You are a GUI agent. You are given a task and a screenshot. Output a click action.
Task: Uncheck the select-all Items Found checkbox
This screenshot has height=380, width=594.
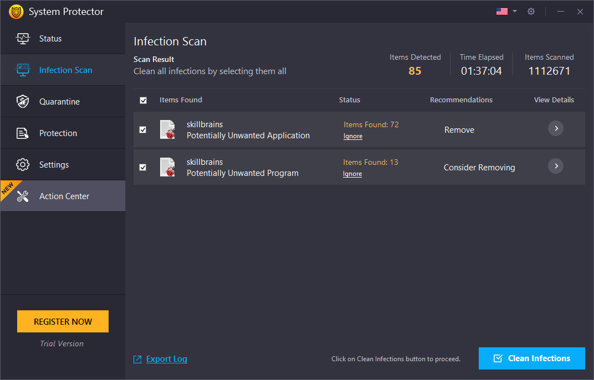click(x=143, y=100)
